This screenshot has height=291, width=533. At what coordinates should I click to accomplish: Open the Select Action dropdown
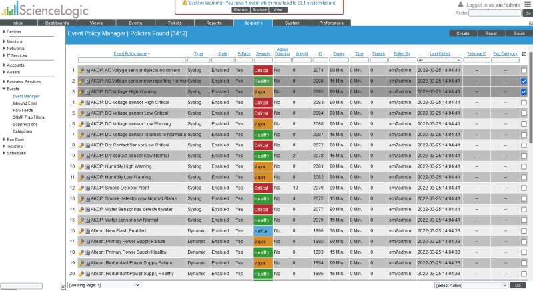pyautogui.click(x=471, y=286)
